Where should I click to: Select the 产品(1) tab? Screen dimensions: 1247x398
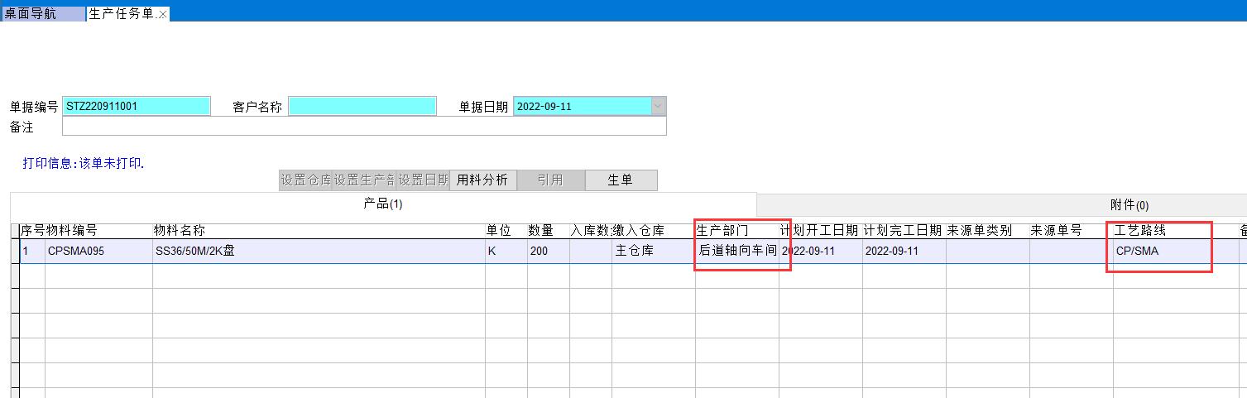pyautogui.click(x=383, y=204)
